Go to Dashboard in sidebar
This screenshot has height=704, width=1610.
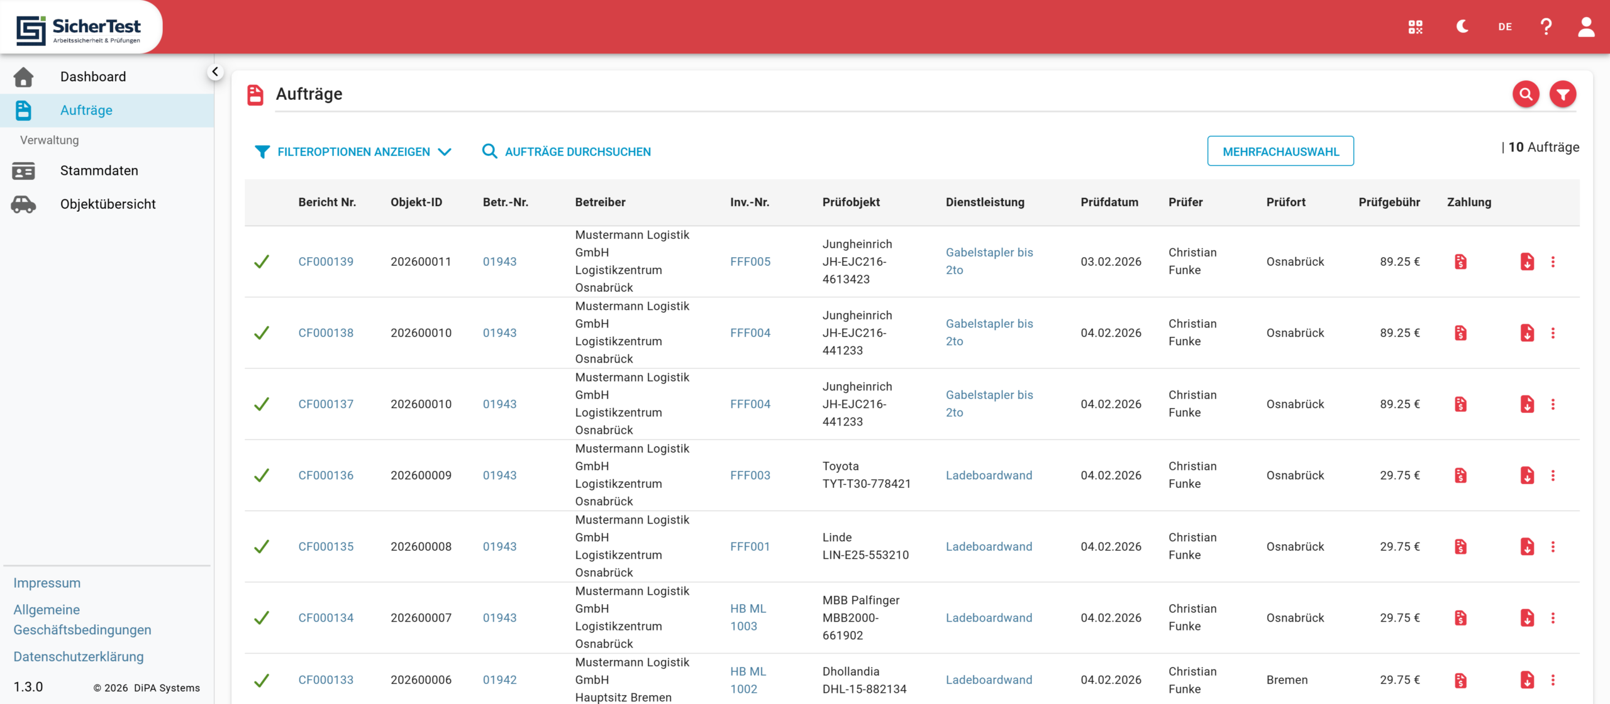tap(93, 77)
